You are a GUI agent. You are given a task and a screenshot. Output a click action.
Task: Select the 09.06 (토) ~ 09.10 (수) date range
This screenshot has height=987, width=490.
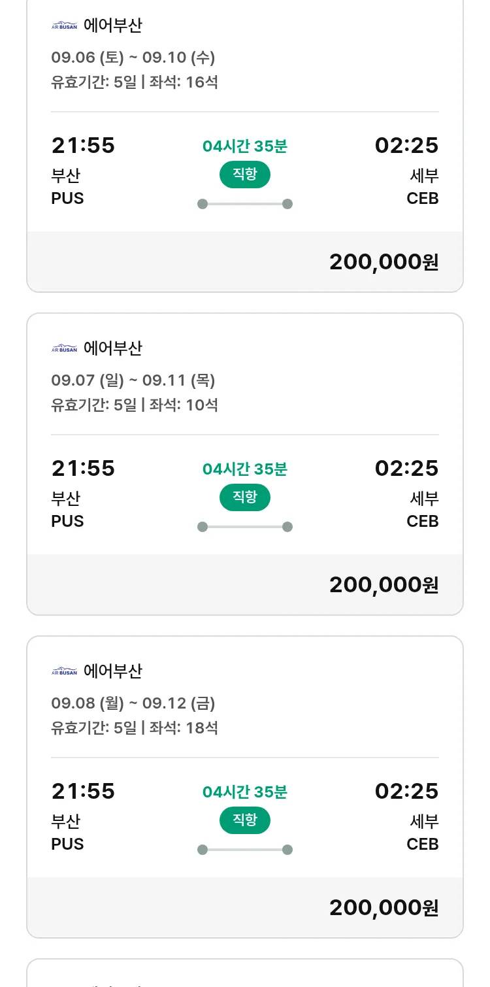pos(133,58)
